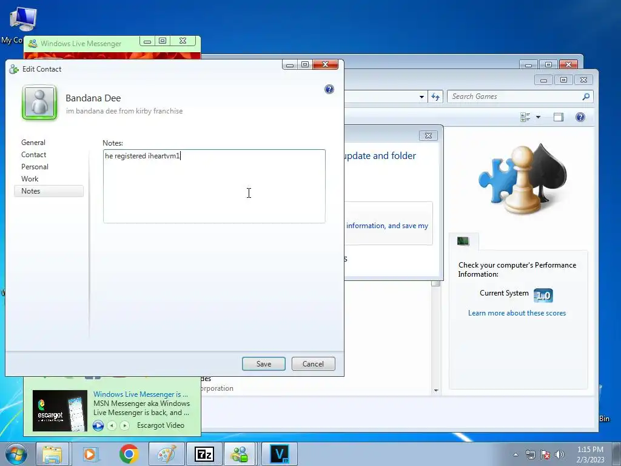Click the information, and save my link
The image size is (621, 466).
[x=388, y=226]
